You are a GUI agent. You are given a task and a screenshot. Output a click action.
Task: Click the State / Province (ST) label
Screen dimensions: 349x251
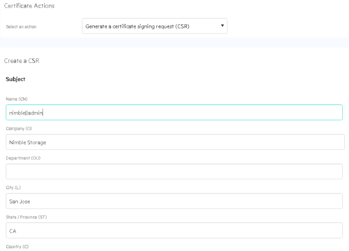click(26, 217)
